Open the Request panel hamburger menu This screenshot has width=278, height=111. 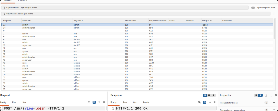click(x=104, y=102)
